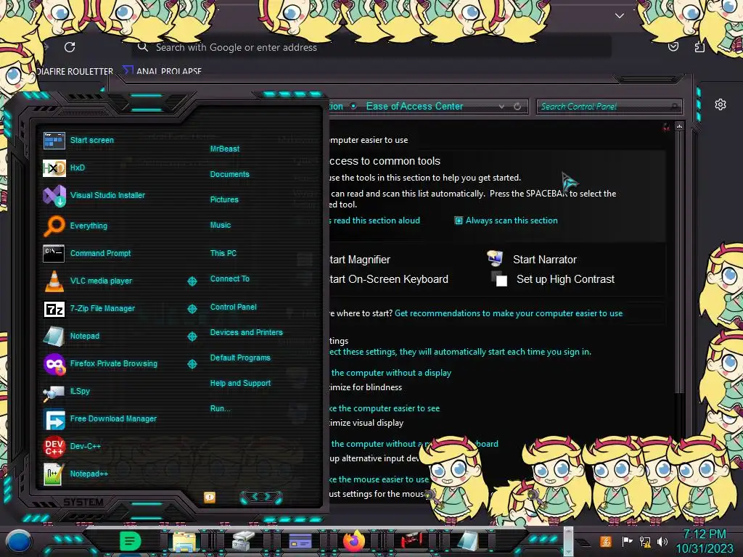The height and width of the screenshot is (557, 743).
Task: Toggle the start menu arrows button
Action: 261,497
